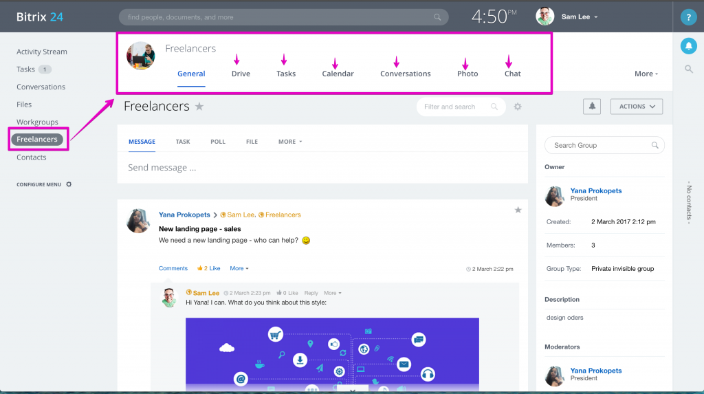Open the group Tasks tab
Viewport: 704px width, 394px height.
(286, 74)
